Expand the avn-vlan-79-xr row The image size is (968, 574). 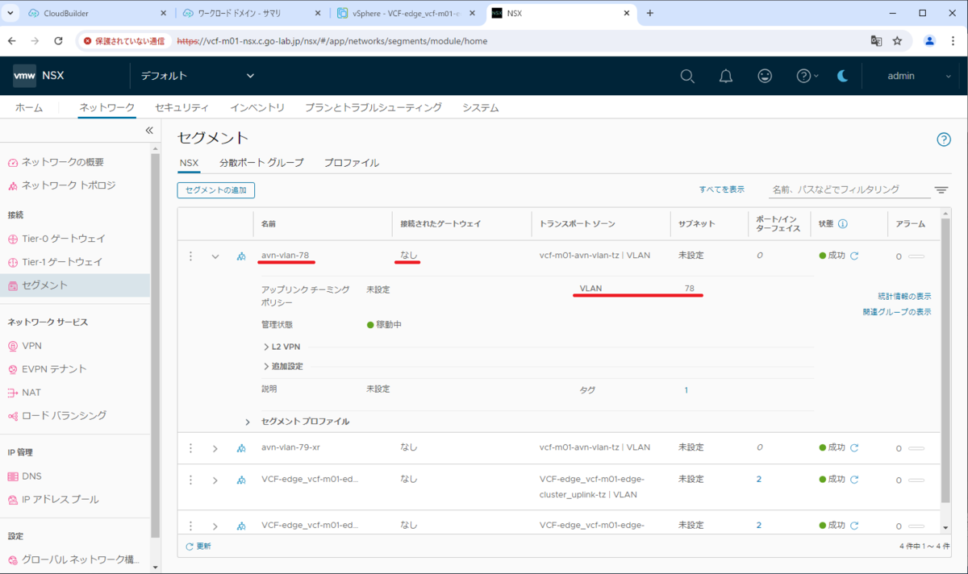[x=215, y=448]
